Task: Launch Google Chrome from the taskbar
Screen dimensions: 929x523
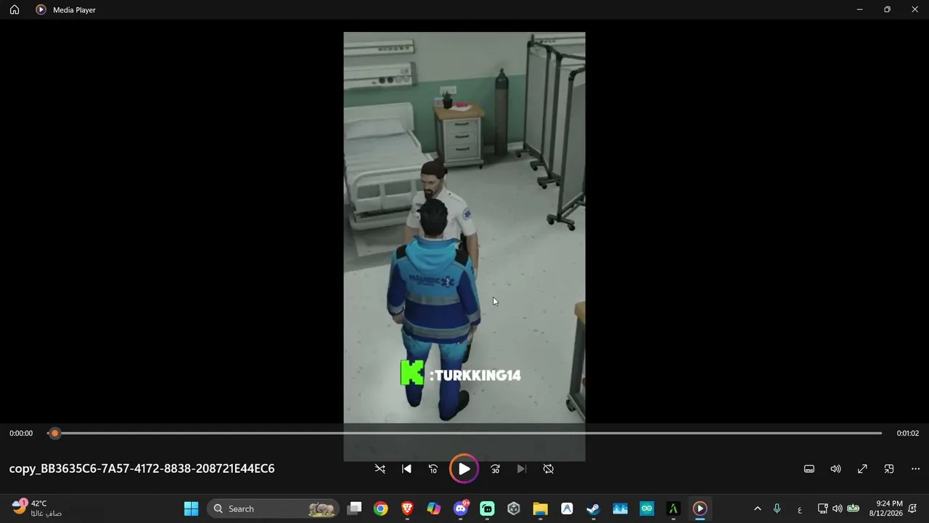Action: coord(380,508)
